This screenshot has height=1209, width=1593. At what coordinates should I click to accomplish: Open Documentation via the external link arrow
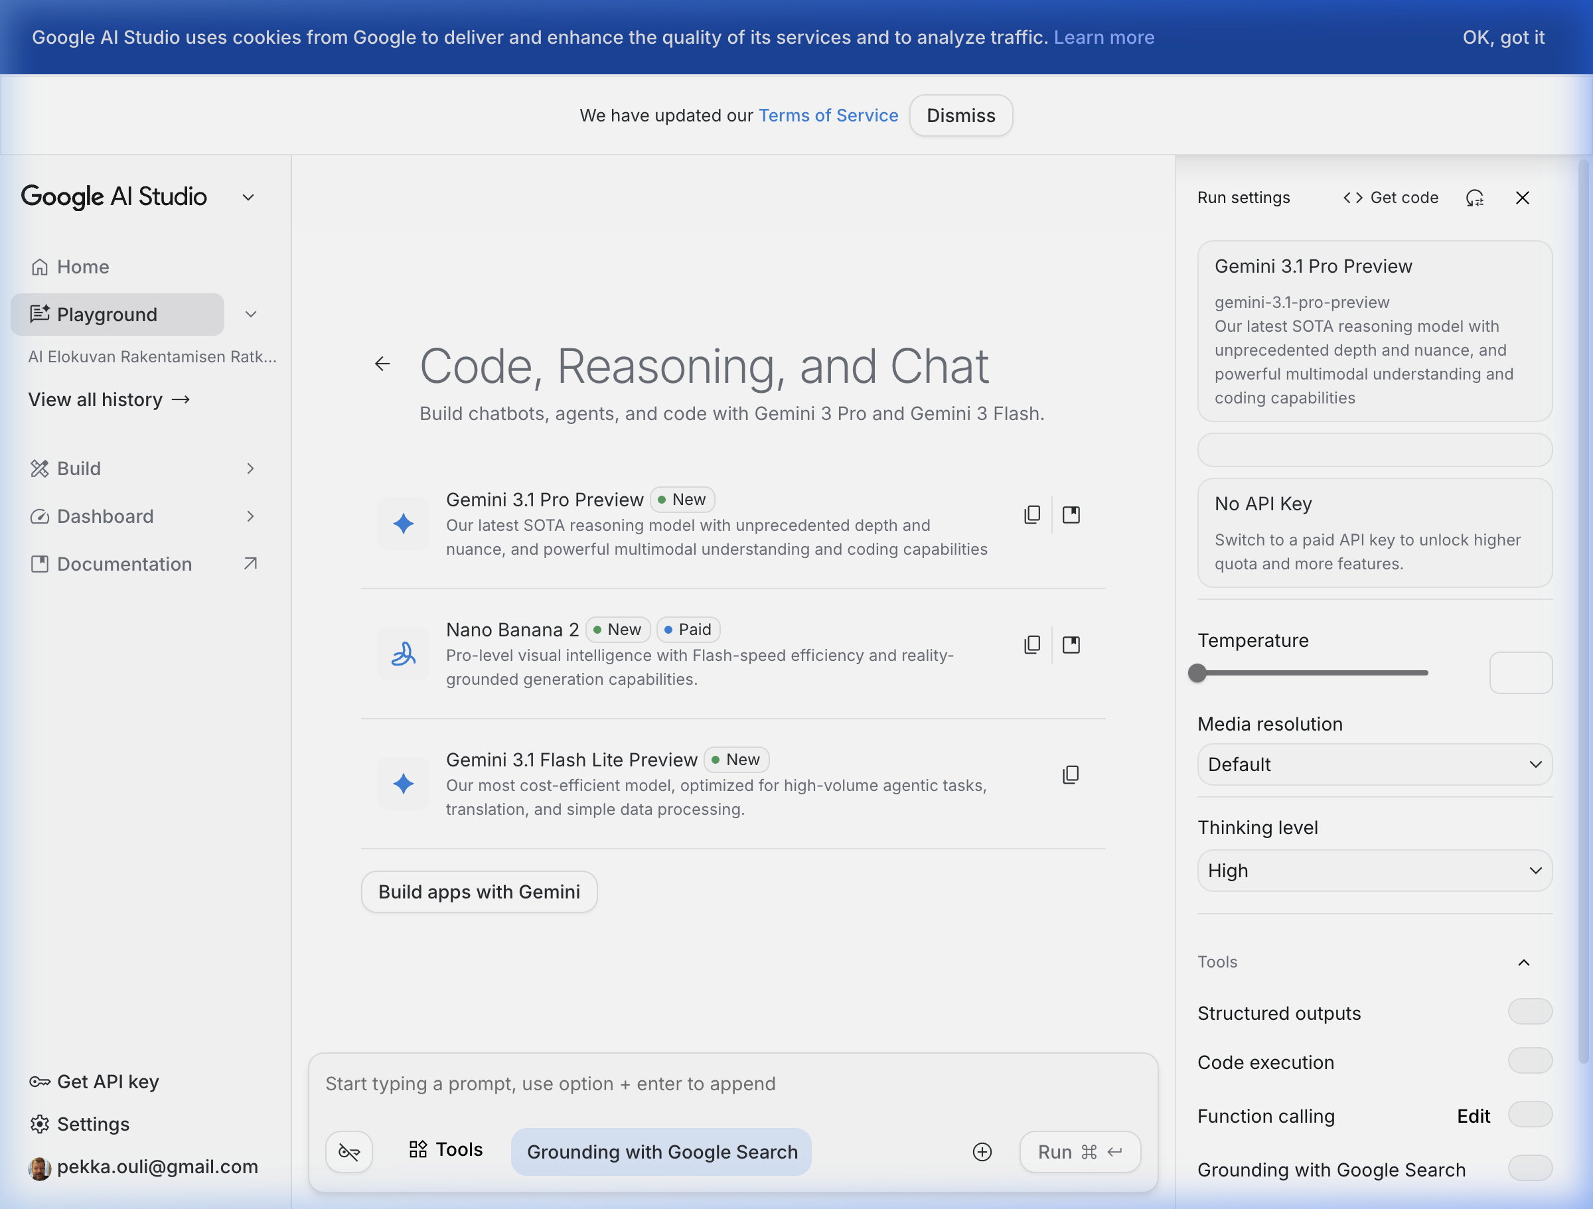pos(250,564)
